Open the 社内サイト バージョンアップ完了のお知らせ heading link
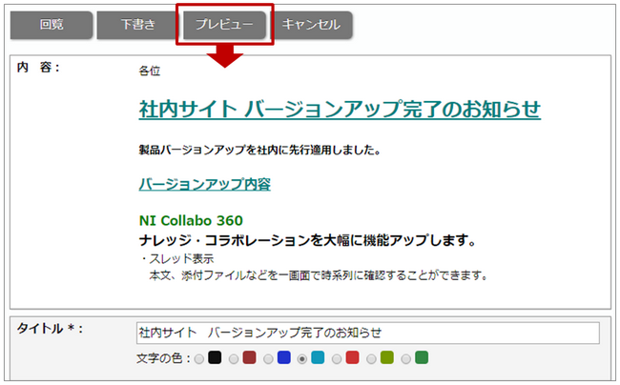The width and height of the screenshot is (620, 385). coord(340,109)
